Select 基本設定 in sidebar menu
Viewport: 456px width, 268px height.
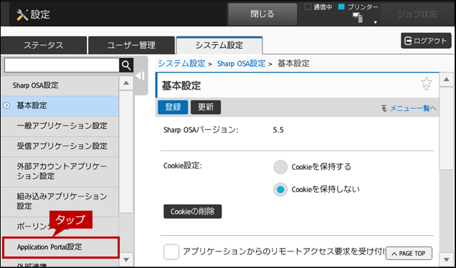(60, 106)
